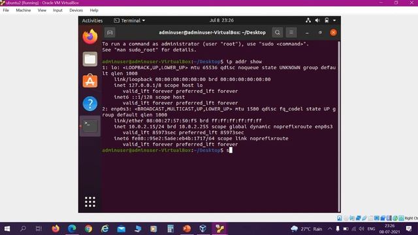418x235 pixels.
Task: Minimize the VirtualBox window
Action: click(x=381, y=3)
